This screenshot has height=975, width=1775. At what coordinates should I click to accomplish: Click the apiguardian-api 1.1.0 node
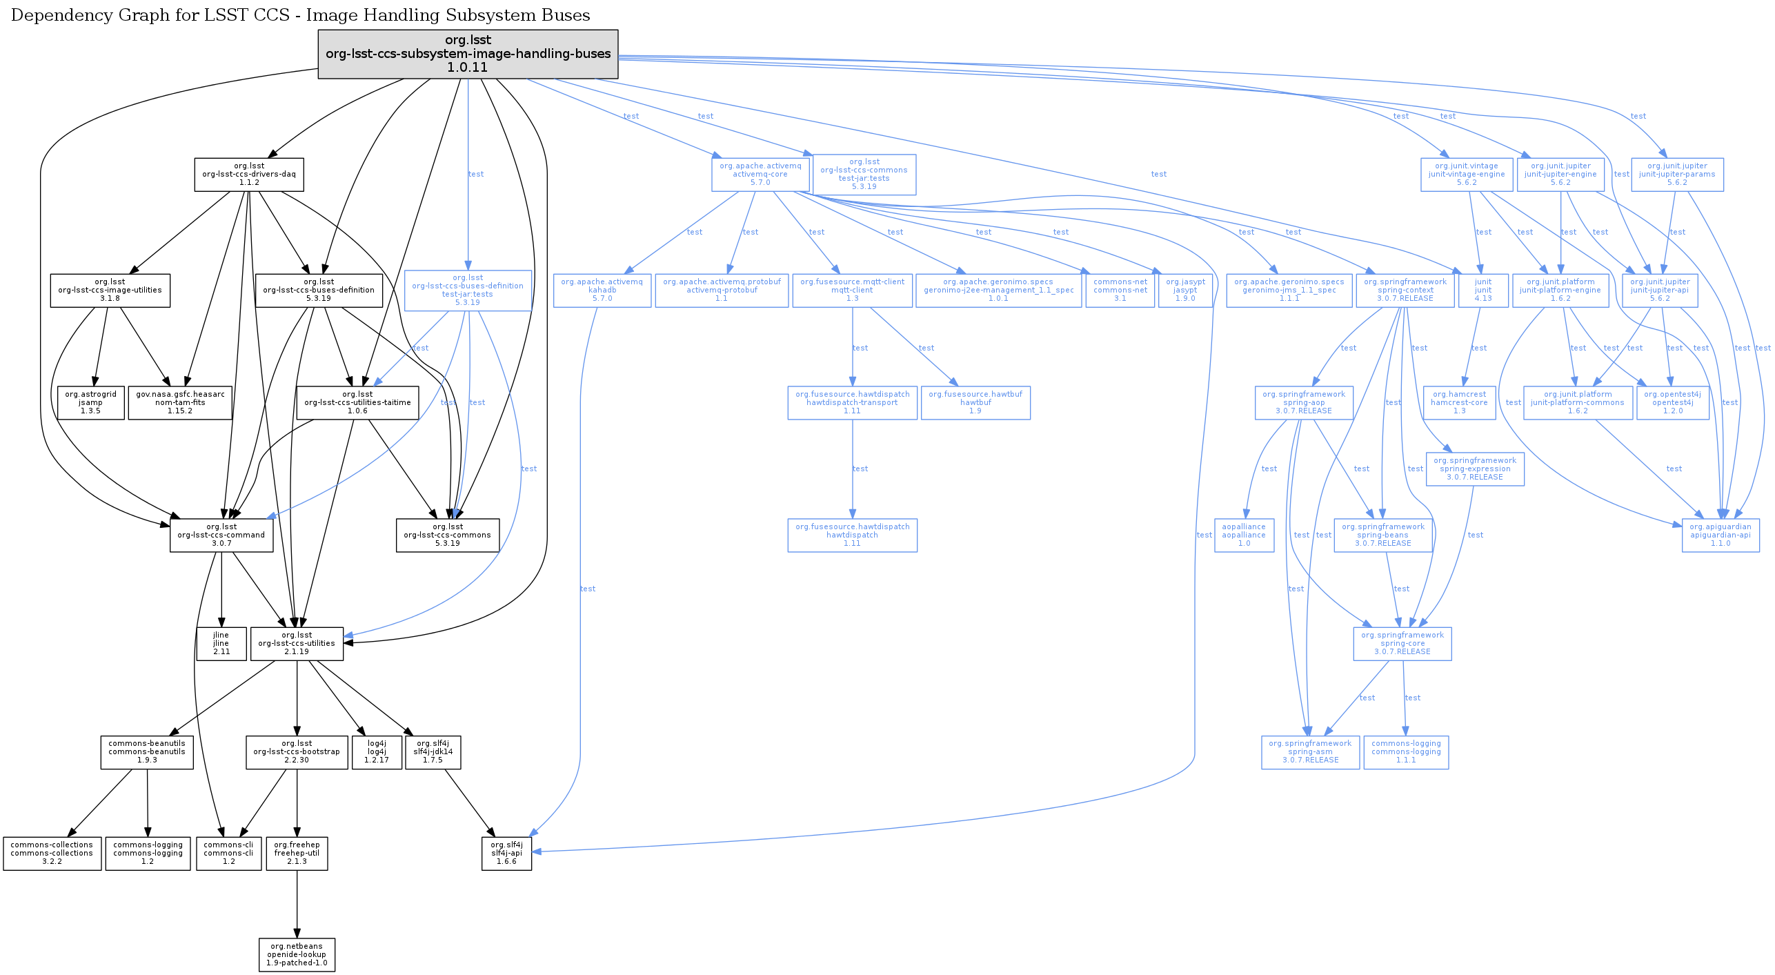(x=1721, y=535)
